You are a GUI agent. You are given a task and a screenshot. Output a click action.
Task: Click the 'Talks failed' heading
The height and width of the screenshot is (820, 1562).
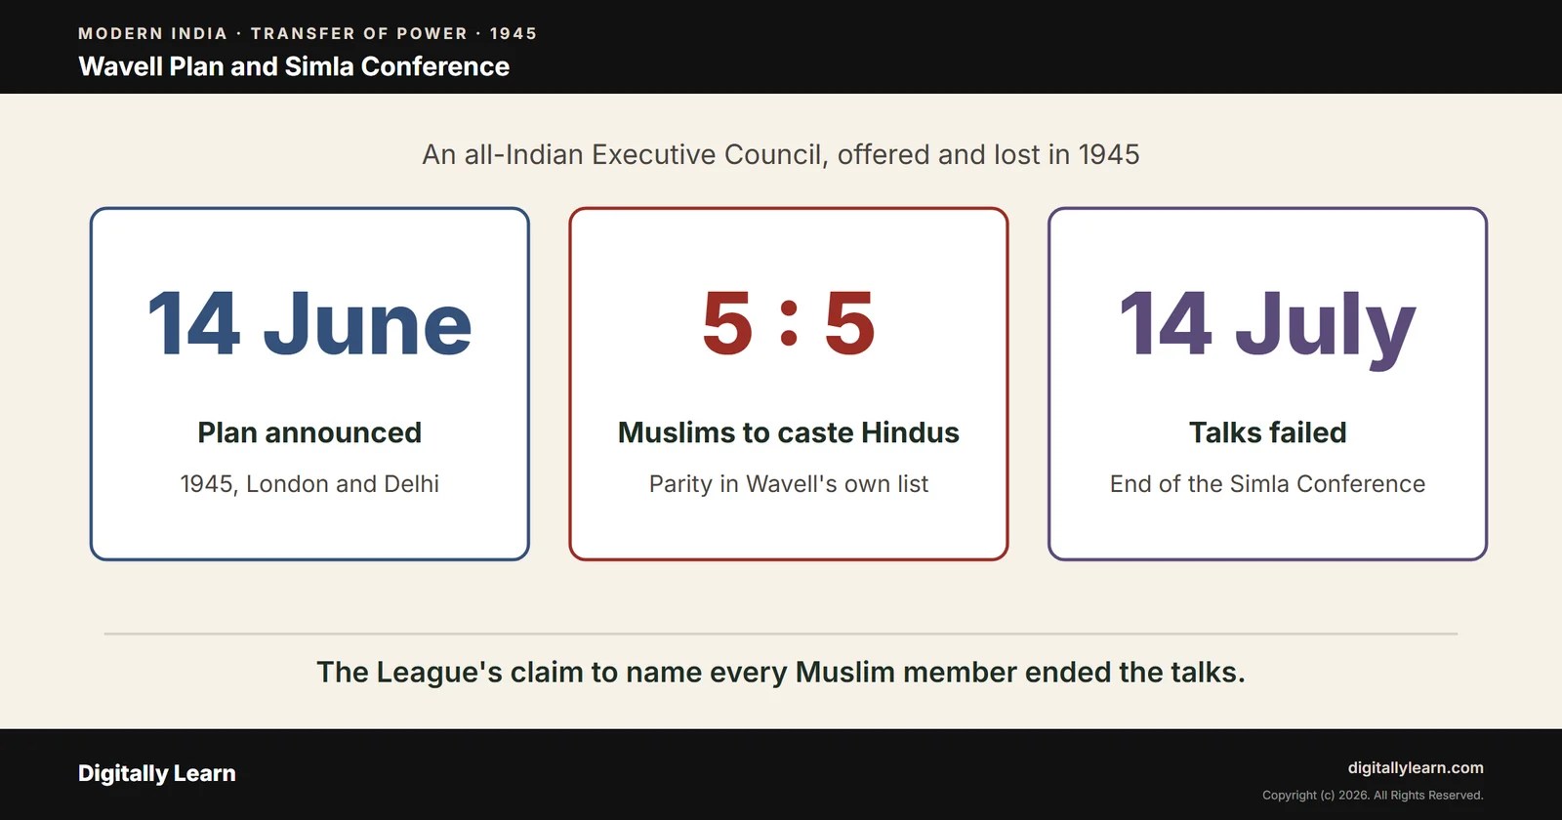[x=1267, y=432]
